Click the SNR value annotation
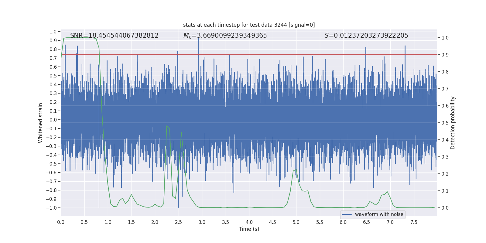The width and height of the screenshot is (486, 243). (x=114, y=36)
